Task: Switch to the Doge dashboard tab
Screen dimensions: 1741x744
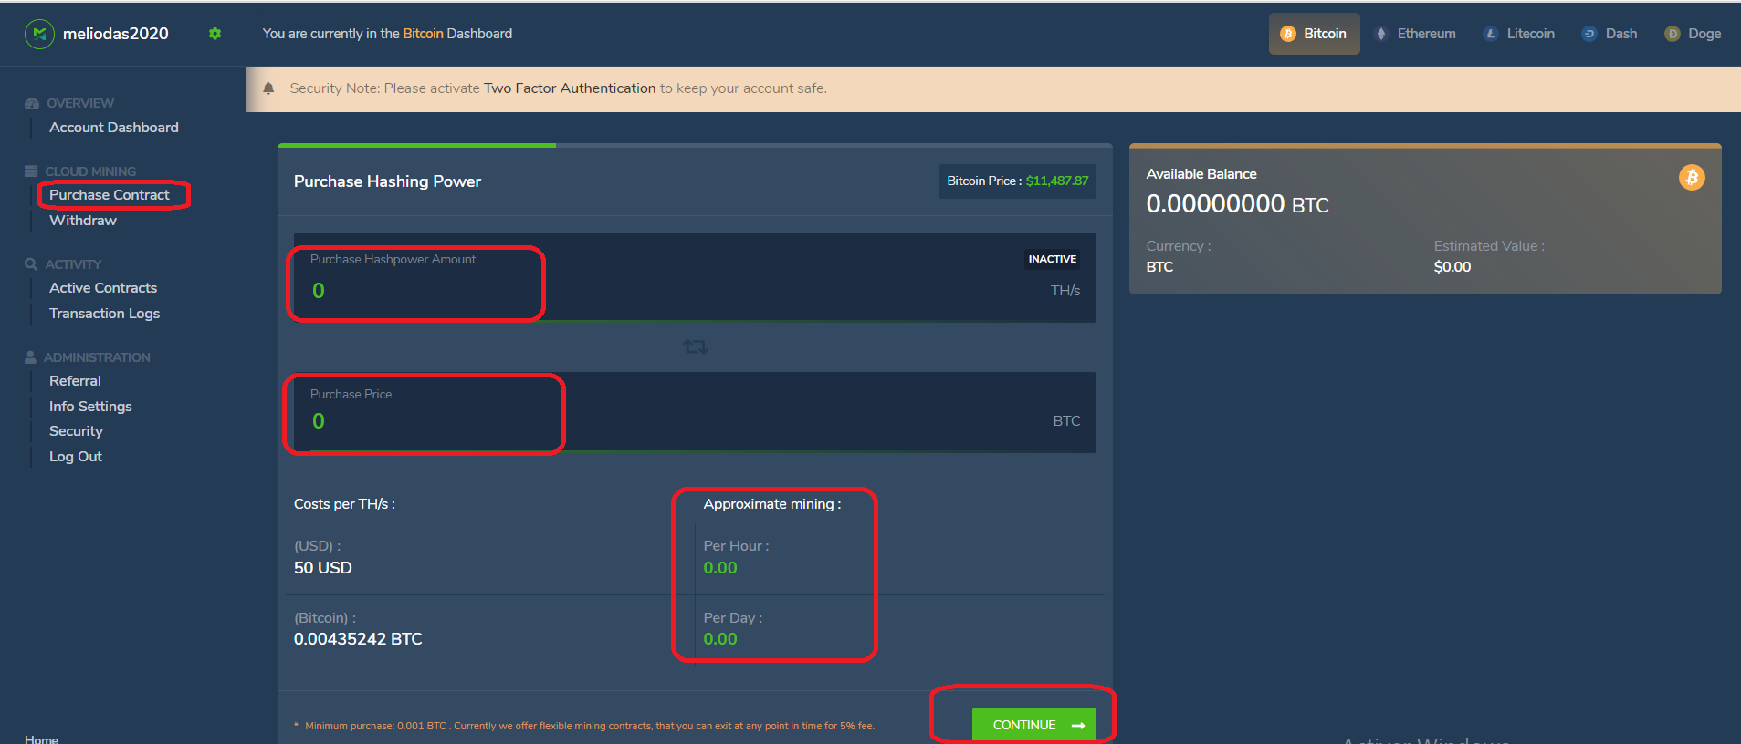Action: pyautogui.click(x=1694, y=34)
